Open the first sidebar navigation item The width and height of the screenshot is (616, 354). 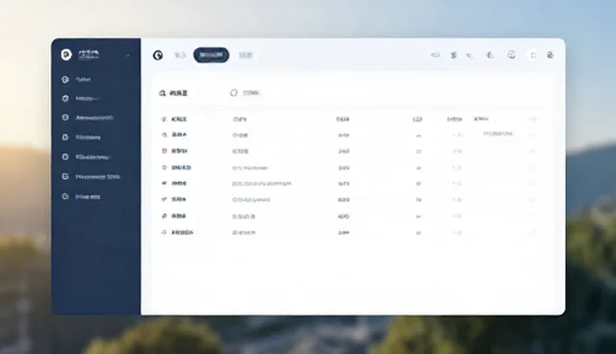[77, 79]
